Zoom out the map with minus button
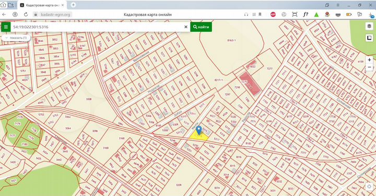This screenshot has height=196, width=376. click(x=369, y=67)
